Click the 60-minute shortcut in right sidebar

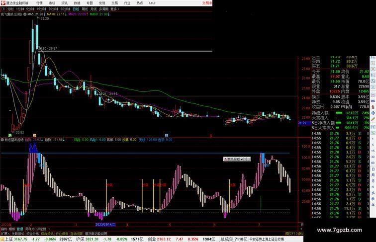[373, 163]
